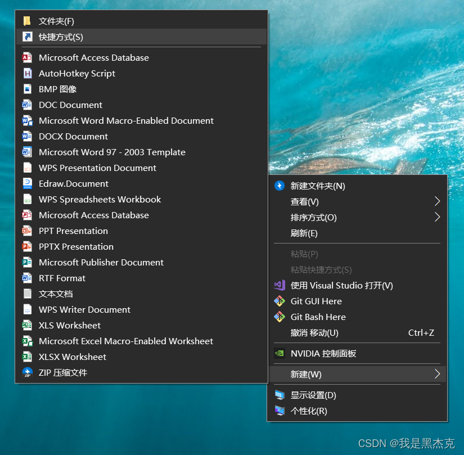Click the WPS Writer Document icon

coord(27,309)
